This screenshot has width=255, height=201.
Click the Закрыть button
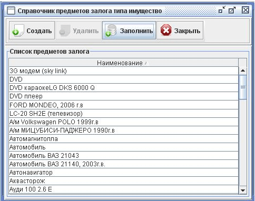click(180, 31)
